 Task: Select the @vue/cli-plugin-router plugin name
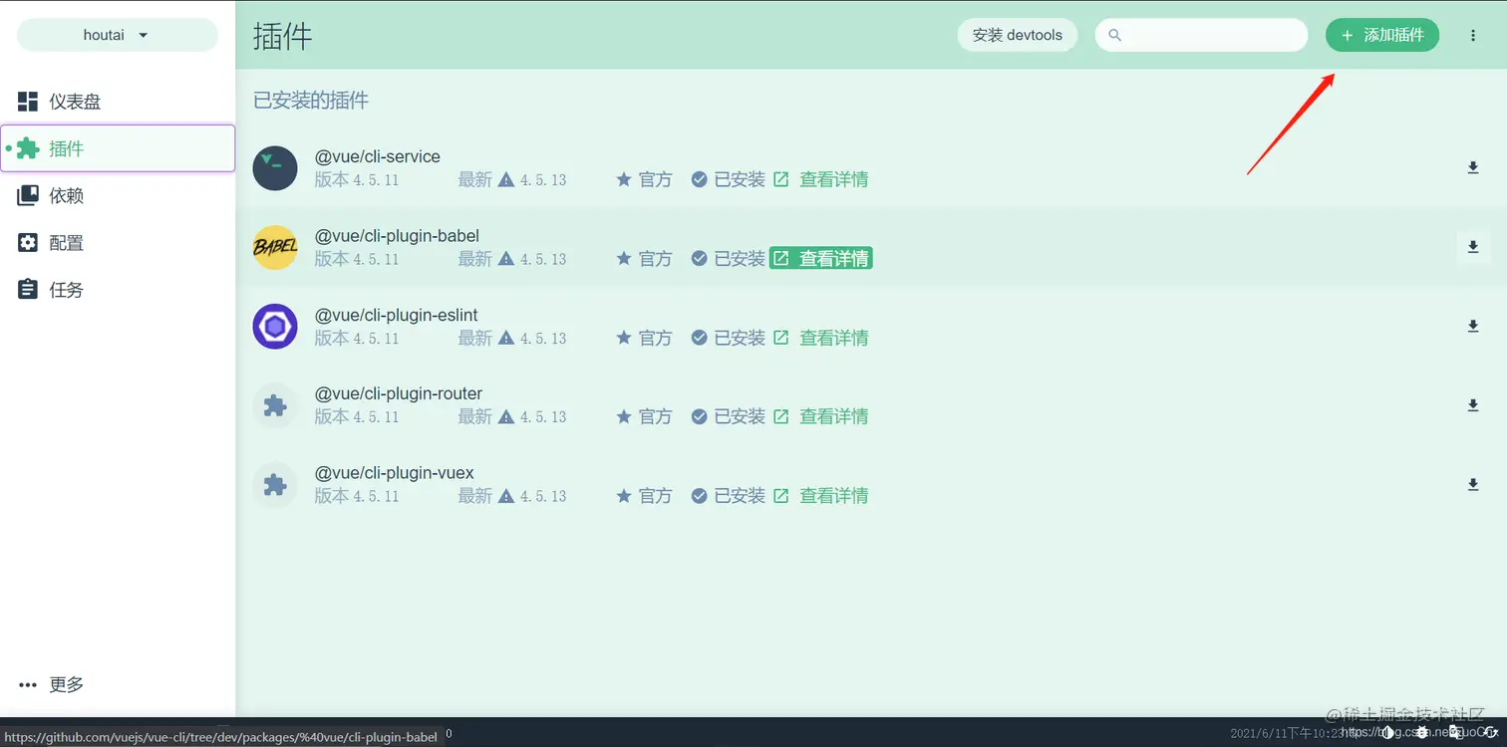click(399, 393)
